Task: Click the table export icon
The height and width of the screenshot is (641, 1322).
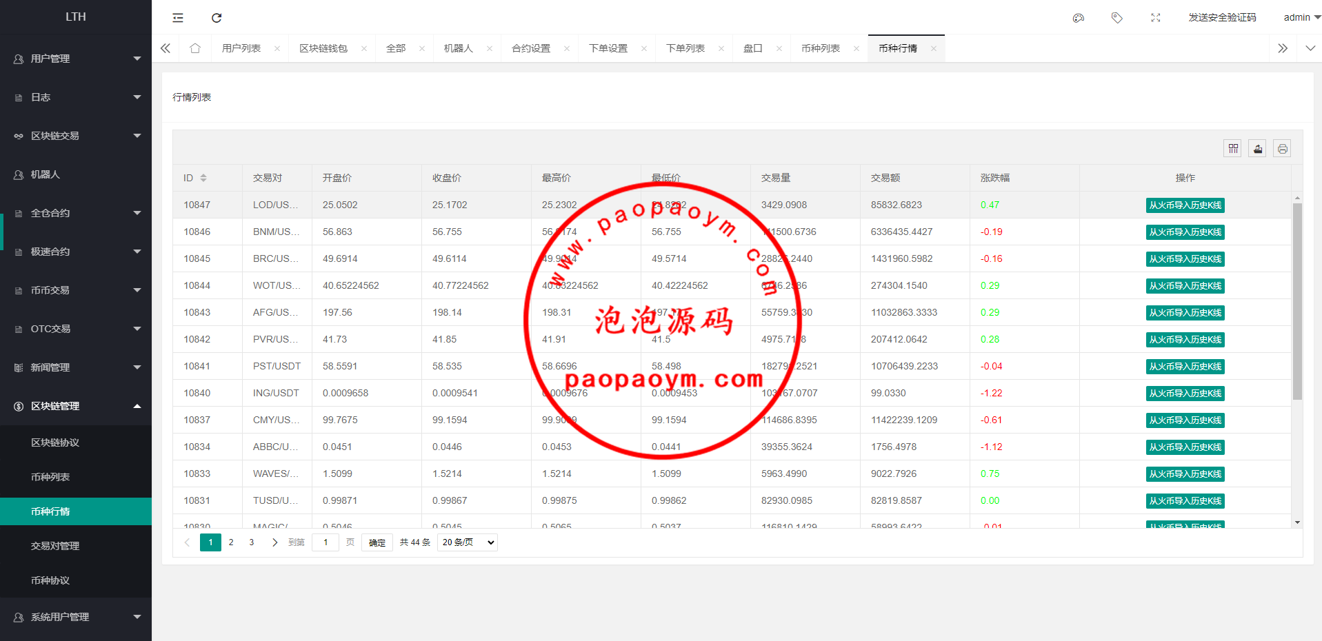Action: click(1258, 148)
